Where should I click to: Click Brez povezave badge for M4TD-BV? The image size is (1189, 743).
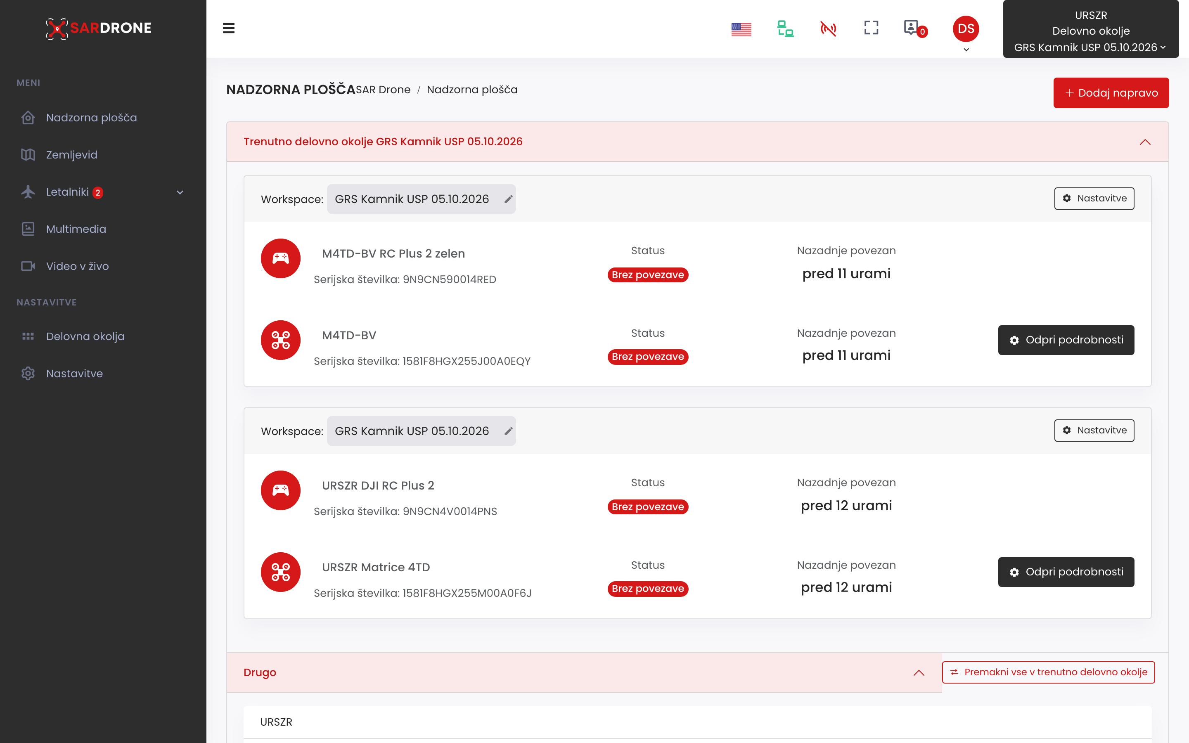(648, 357)
